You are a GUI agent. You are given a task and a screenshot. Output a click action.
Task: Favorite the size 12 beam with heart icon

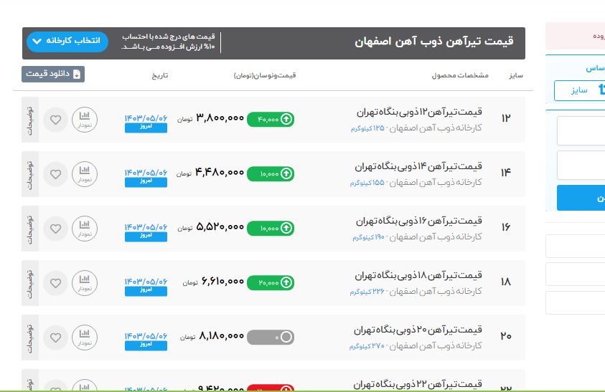[x=55, y=119]
